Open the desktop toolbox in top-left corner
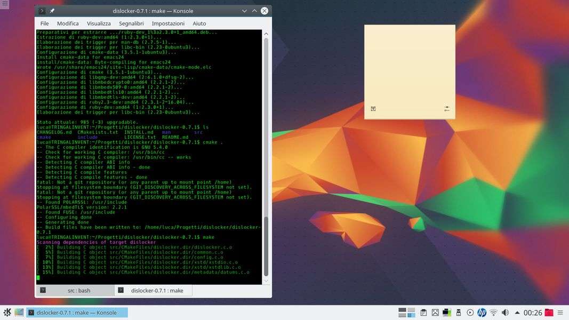 5,4
